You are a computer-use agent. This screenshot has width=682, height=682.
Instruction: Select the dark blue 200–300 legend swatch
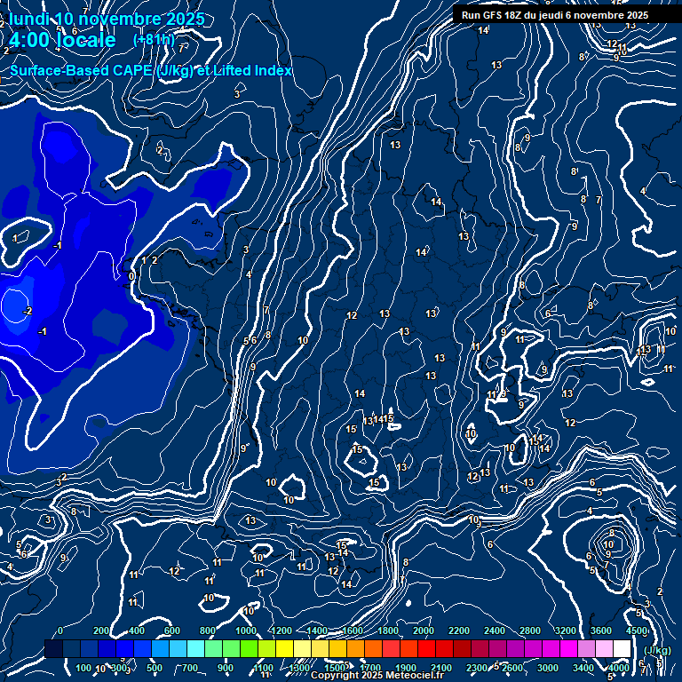point(107,648)
